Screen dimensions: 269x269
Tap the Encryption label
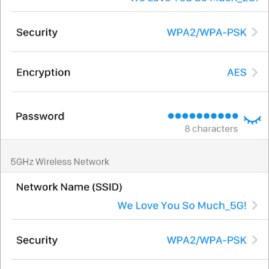point(43,73)
